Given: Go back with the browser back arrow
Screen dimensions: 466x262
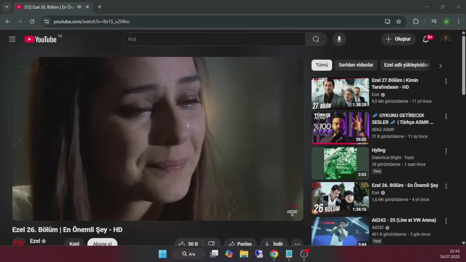Looking at the screenshot, I should pyautogui.click(x=8, y=21).
